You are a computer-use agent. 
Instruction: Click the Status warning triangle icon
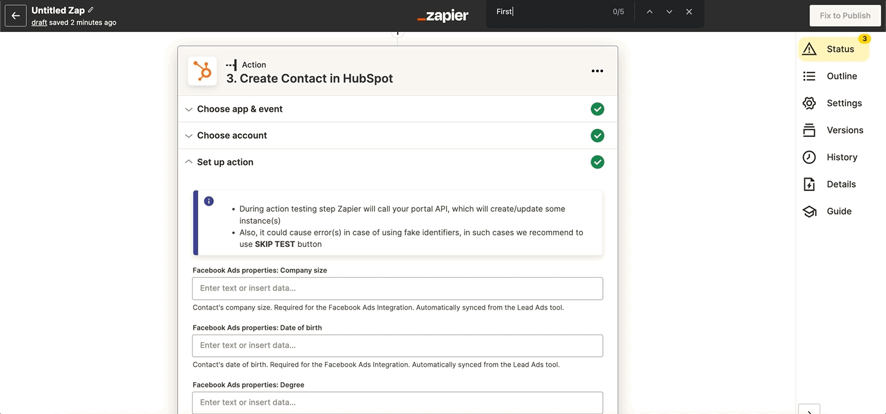tap(809, 49)
